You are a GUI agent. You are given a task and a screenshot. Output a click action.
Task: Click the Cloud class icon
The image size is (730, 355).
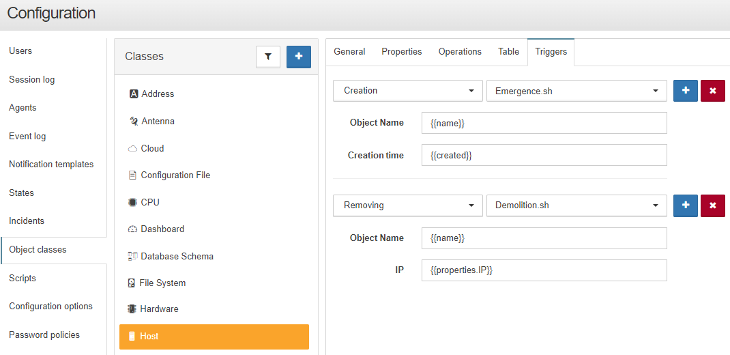coord(132,149)
